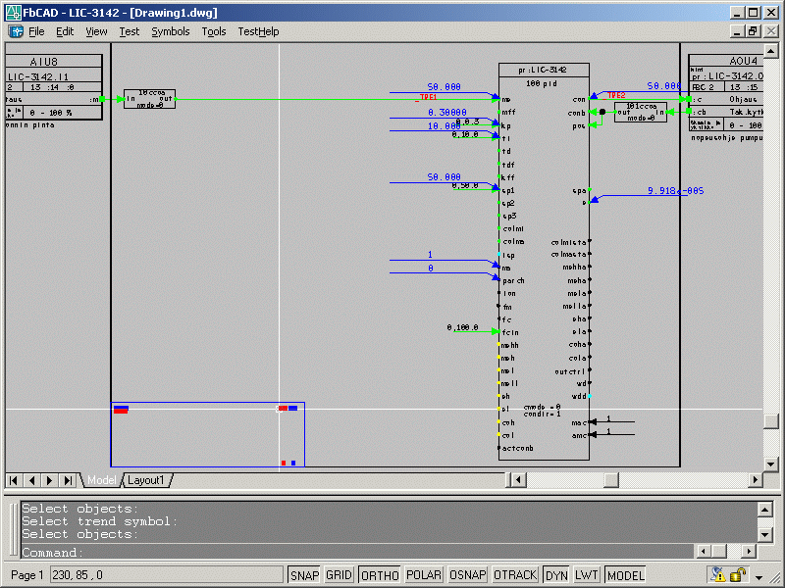Click the document icon in menu bar
Screen dimensions: 785x588
tap(16, 31)
